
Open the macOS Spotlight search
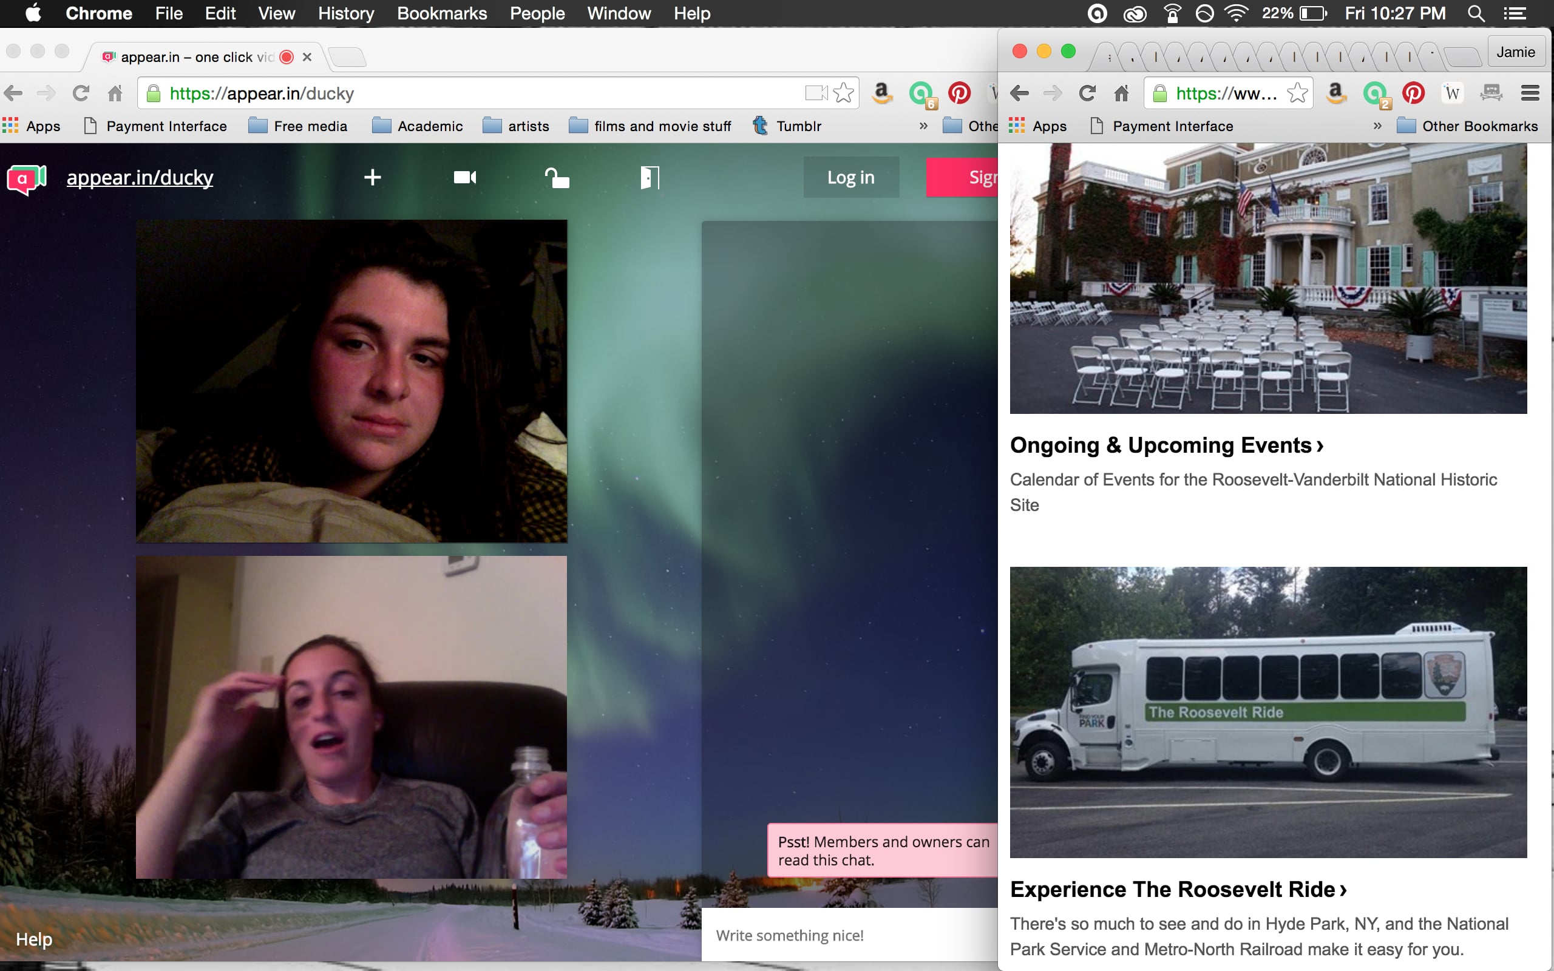pos(1476,13)
